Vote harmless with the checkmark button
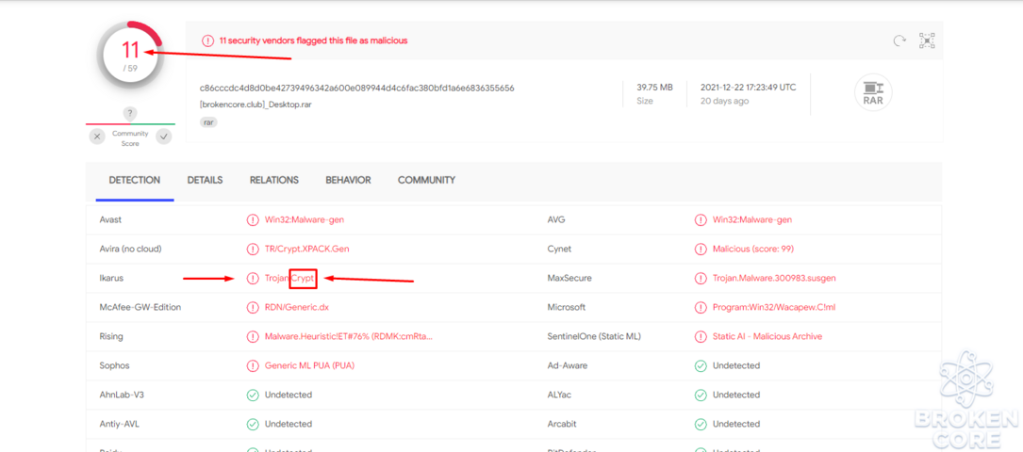 coord(164,137)
